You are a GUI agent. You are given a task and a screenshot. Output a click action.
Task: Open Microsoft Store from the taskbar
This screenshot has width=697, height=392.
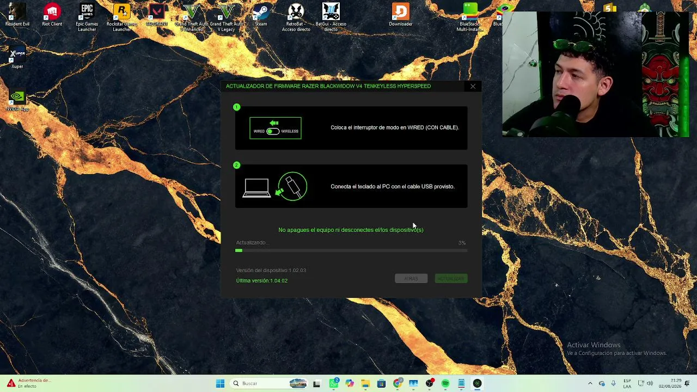(x=381, y=383)
